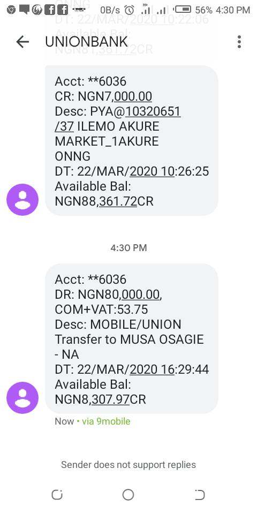Tap the purple avatar beside the debit message
This screenshot has height=514, width=257.
pos(22,397)
